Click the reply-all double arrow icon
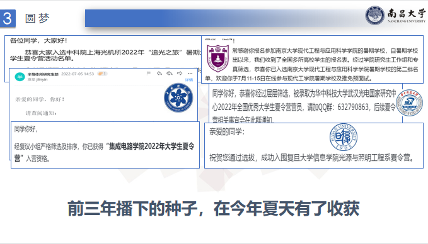 (170, 73)
